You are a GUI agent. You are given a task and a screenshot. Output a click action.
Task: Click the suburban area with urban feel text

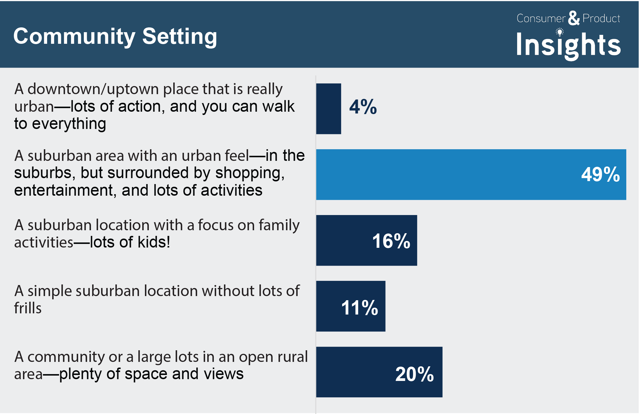click(x=159, y=173)
